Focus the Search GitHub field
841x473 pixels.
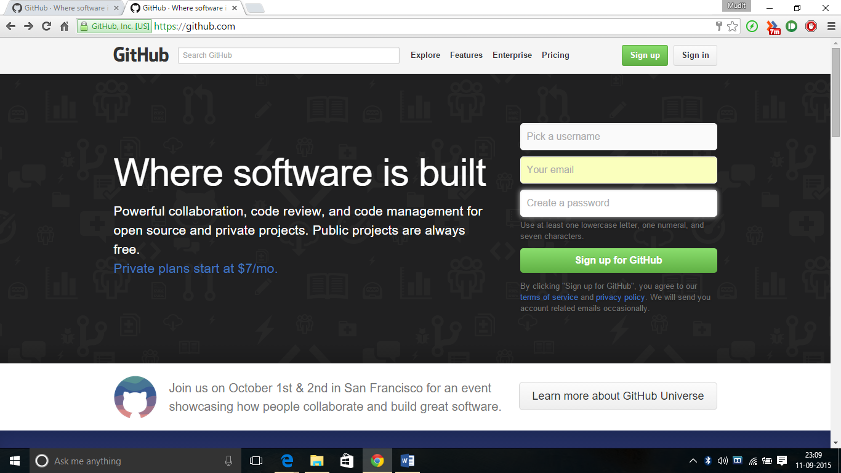click(x=289, y=55)
